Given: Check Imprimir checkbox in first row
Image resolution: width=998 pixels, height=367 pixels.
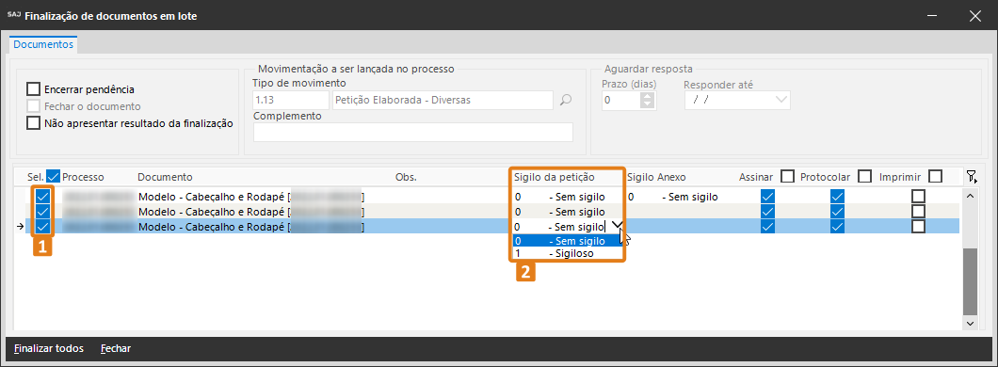Looking at the screenshot, I should pyautogui.click(x=918, y=196).
